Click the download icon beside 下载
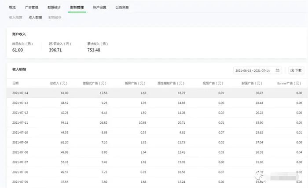 [x=292, y=70]
